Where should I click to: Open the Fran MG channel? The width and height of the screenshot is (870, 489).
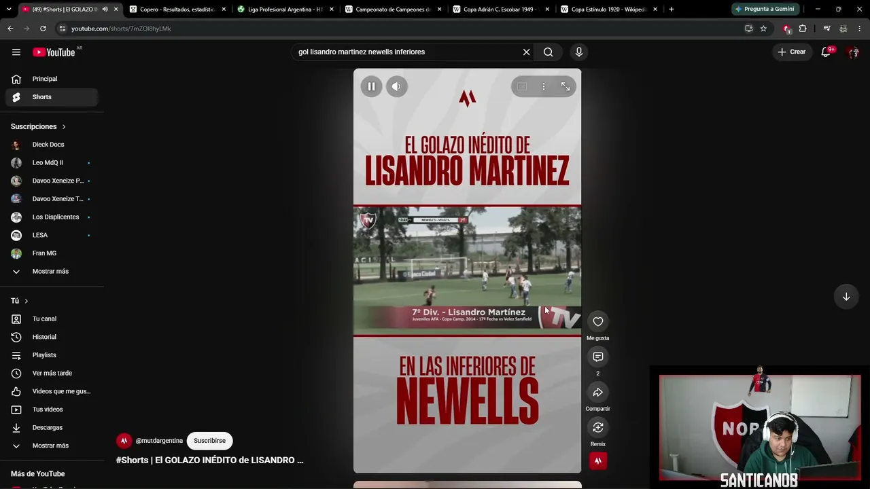[x=52, y=253]
